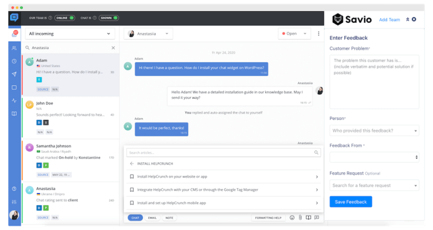This screenshot has width=433, height=230.
Task: Open the inbox icon with notification badge
Action: (14, 34)
